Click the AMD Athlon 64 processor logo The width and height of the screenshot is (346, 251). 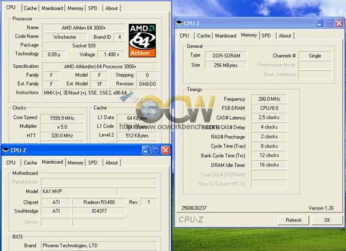(142, 40)
